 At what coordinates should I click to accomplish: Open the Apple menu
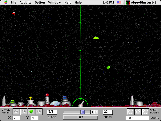[6, 2]
